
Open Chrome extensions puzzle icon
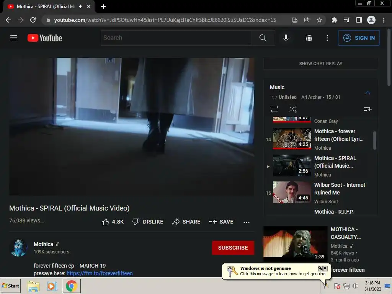pyautogui.click(x=334, y=20)
